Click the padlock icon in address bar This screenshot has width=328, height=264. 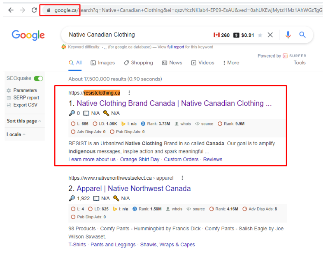[x=49, y=10]
